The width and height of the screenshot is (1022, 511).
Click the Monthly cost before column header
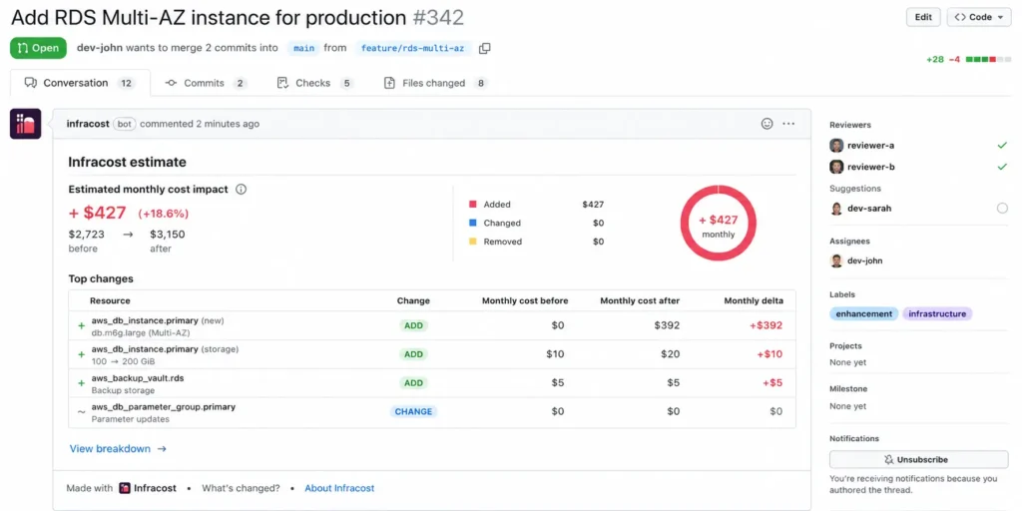(x=525, y=301)
